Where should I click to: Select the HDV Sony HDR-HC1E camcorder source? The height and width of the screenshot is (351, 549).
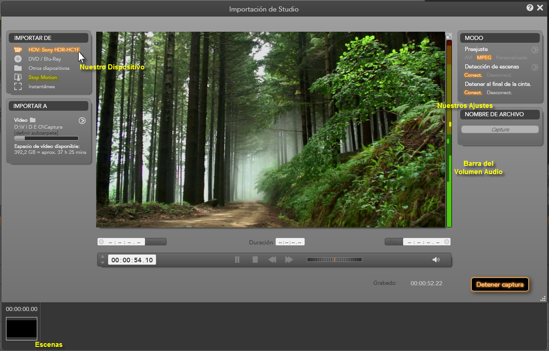(x=53, y=50)
